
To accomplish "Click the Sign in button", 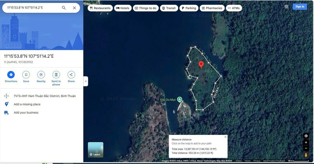I will pyautogui.click(x=300, y=7).
